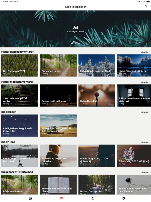Open Halva Bibeln på ett år (år 1)
The height and width of the screenshot is (202, 151).
(x=134, y=65)
